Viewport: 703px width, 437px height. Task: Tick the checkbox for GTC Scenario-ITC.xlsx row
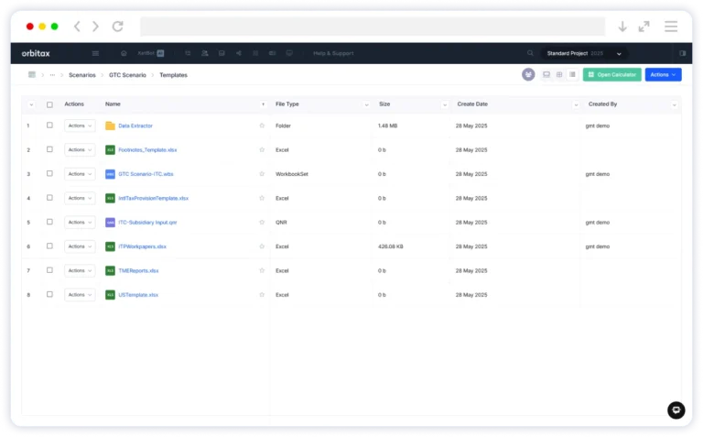pyautogui.click(x=49, y=173)
